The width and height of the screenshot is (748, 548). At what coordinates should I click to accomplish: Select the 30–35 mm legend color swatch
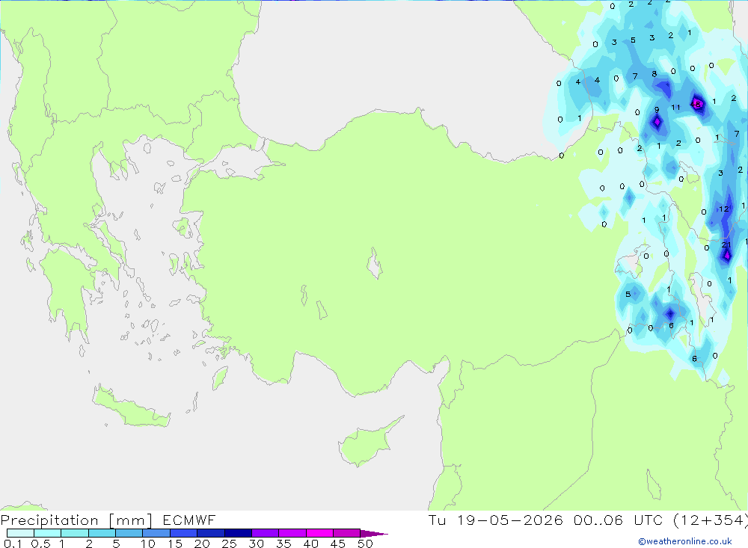click(x=266, y=533)
